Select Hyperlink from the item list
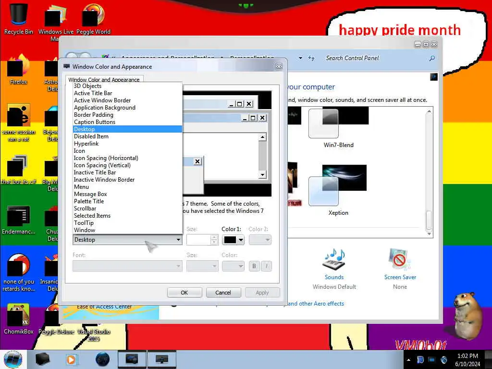This screenshot has height=369, width=492. click(x=127, y=144)
